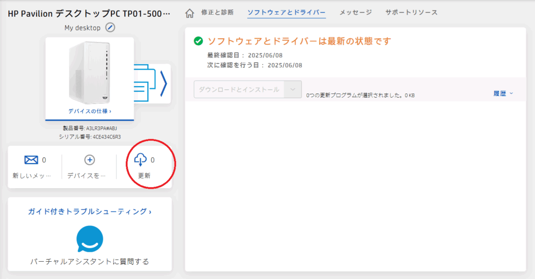Click the My desktop name text
The height and width of the screenshot is (279, 535).
[x=82, y=28]
